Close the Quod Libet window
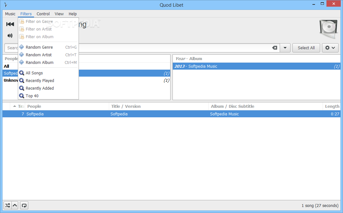The width and height of the screenshot is (343, 213). [x=333, y=4]
